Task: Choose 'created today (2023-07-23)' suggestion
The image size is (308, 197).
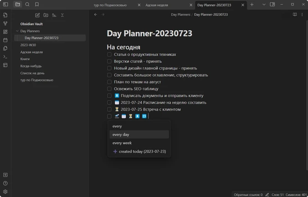Action: [139, 151]
